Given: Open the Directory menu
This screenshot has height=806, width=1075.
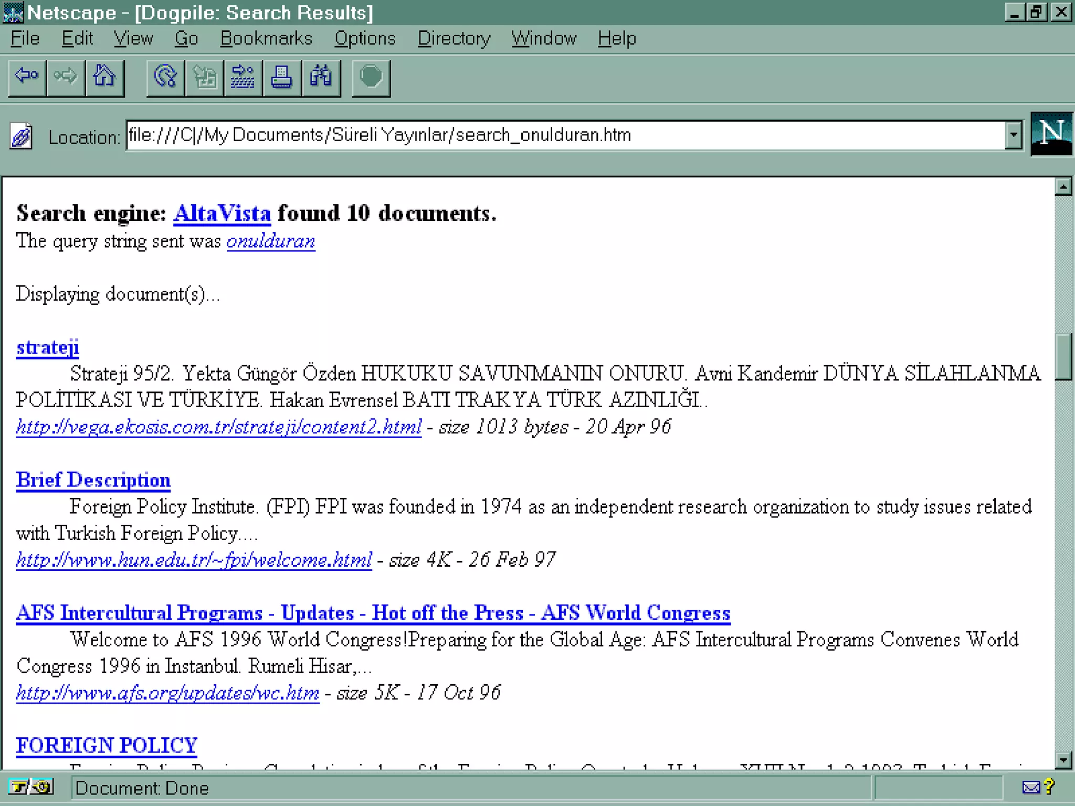Looking at the screenshot, I should click(454, 38).
